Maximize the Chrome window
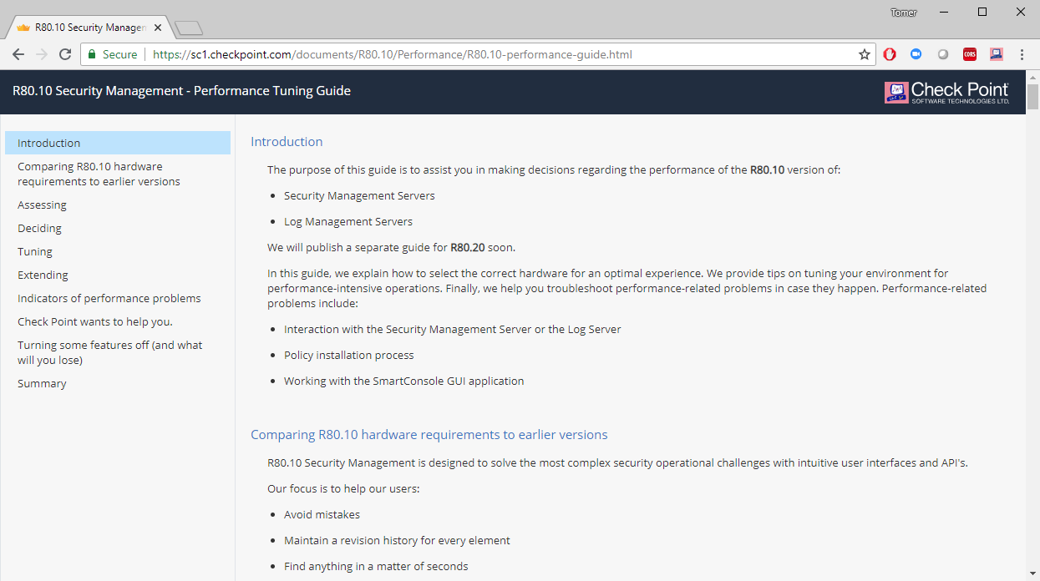This screenshot has width=1040, height=581. [982, 12]
